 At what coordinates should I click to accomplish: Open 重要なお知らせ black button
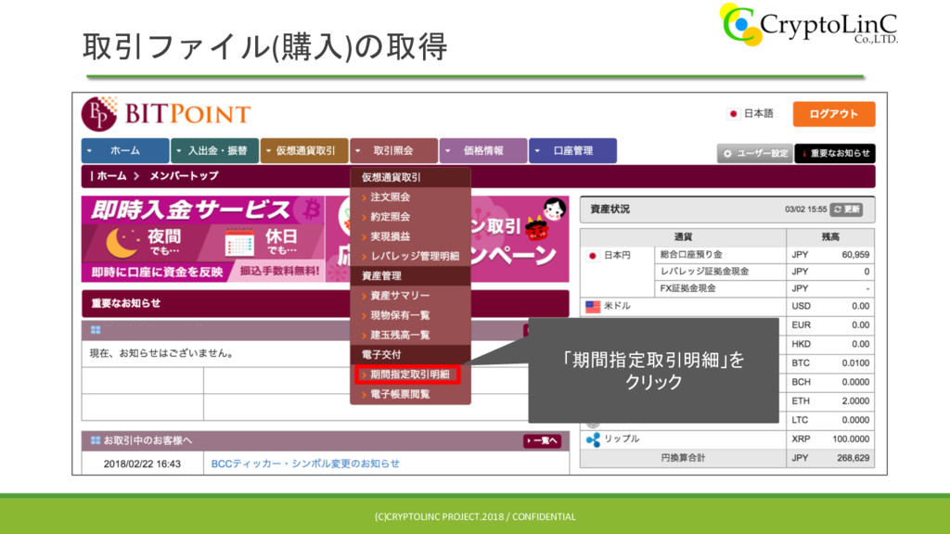[835, 154]
